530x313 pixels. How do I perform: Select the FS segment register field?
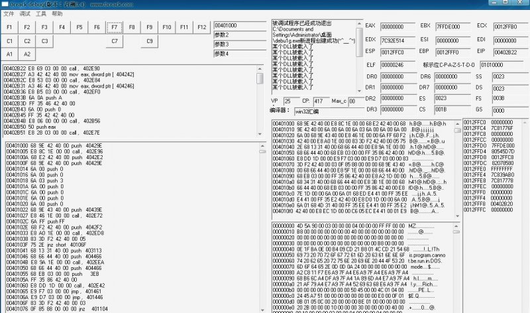coord(510,98)
